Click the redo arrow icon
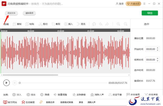The width and height of the screenshot is (163, 106). (107, 24)
